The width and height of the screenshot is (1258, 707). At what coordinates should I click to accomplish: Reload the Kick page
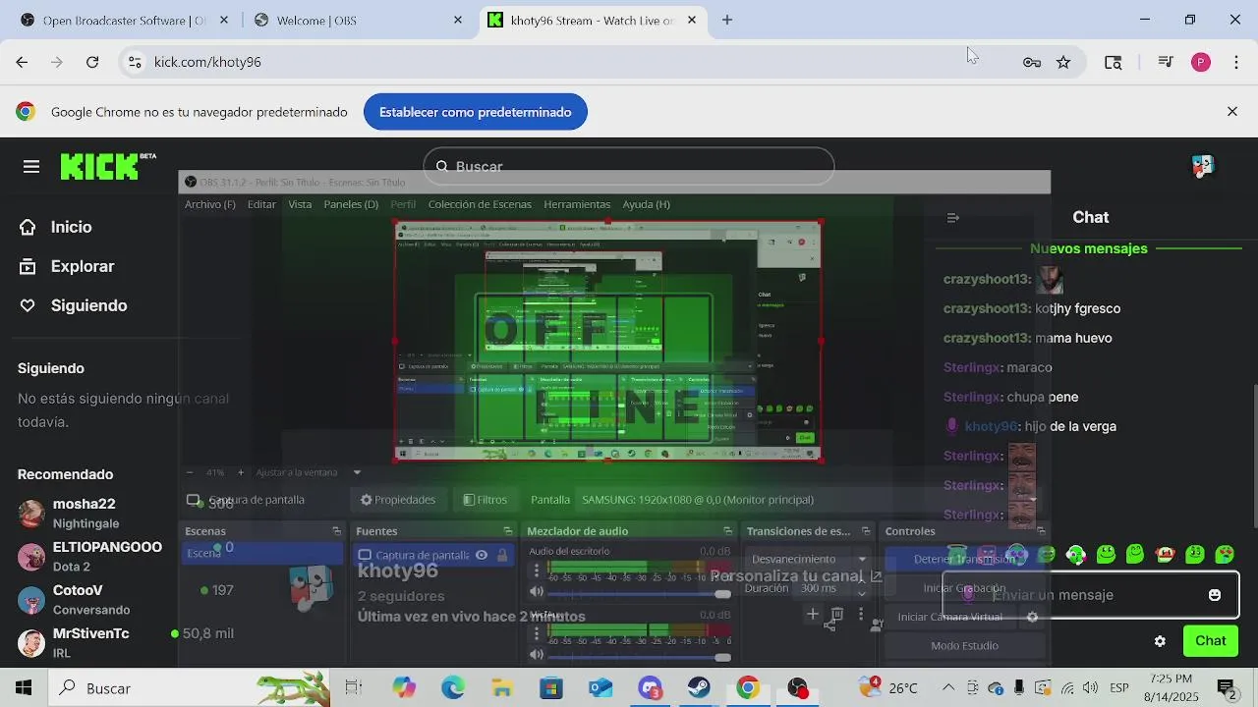tap(92, 62)
